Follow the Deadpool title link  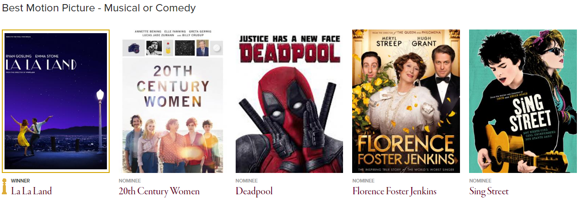tap(254, 192)
